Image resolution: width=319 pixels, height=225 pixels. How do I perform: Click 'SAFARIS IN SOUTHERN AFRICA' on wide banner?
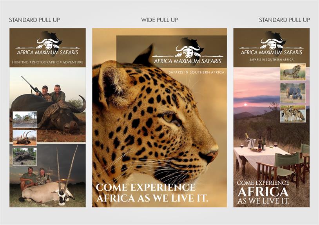point(196,72)
